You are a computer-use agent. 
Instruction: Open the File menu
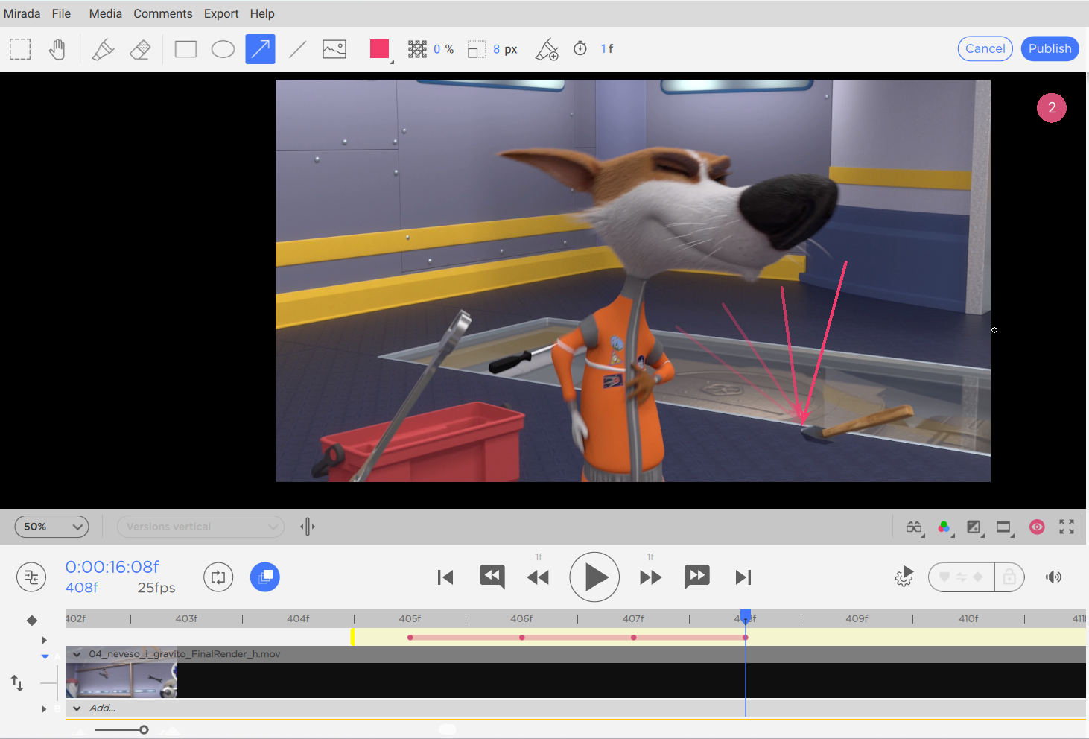tap(61, 13)
